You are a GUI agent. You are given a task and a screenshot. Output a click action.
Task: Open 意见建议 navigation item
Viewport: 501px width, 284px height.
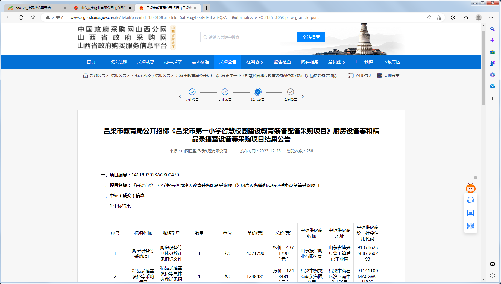coord(337,62)
